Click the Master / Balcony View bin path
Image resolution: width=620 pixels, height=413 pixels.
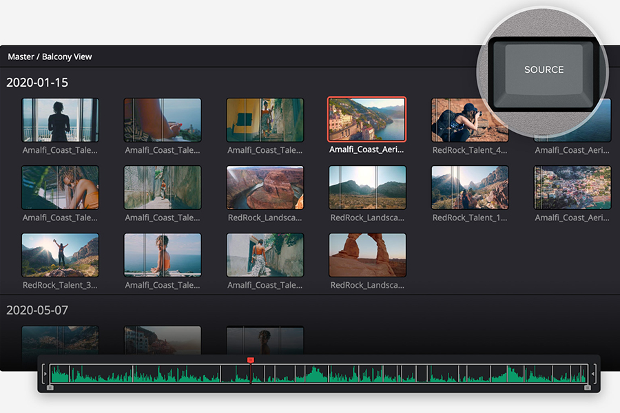50,57
